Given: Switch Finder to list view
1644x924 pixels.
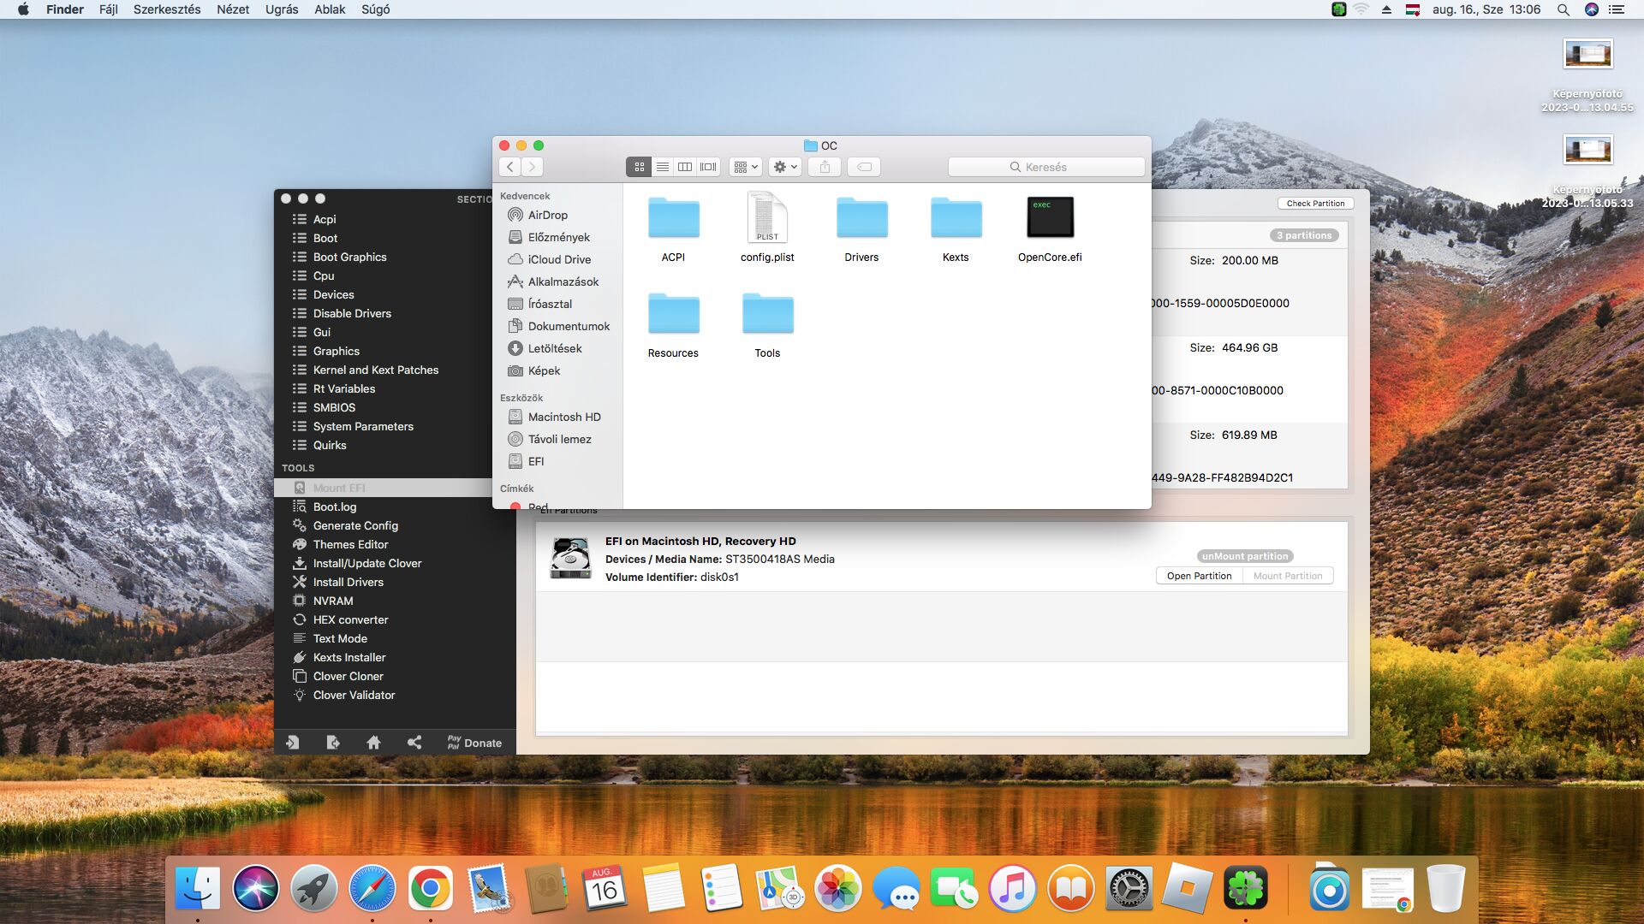Looking at the screenshot, I should (x=662, y=167).
